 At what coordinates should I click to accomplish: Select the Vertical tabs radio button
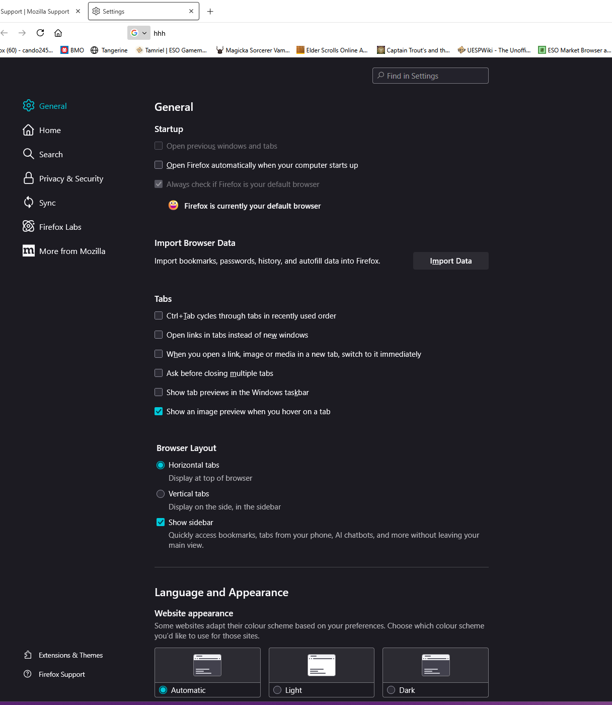coord(161,494)
